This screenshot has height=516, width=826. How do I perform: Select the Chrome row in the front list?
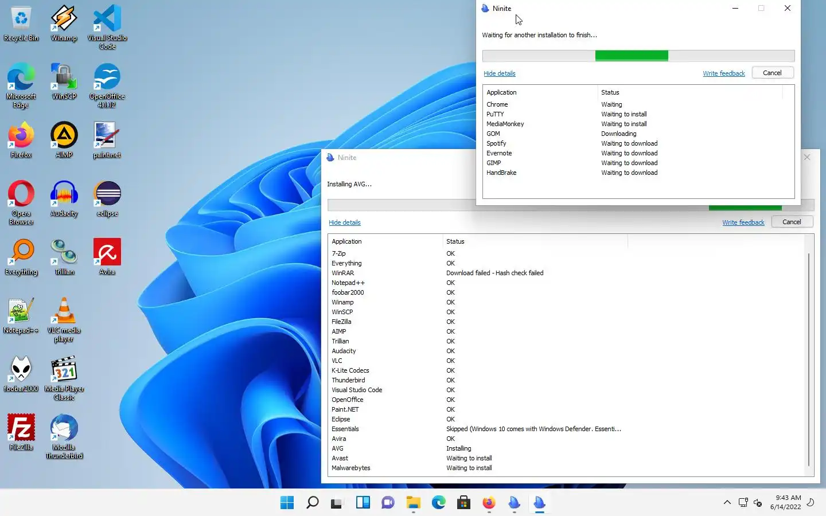[638, 104]
